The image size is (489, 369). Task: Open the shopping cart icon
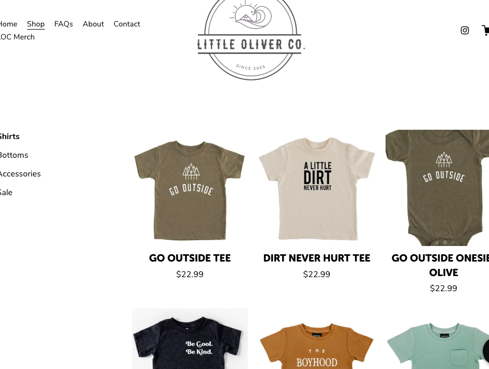point(485,30)
